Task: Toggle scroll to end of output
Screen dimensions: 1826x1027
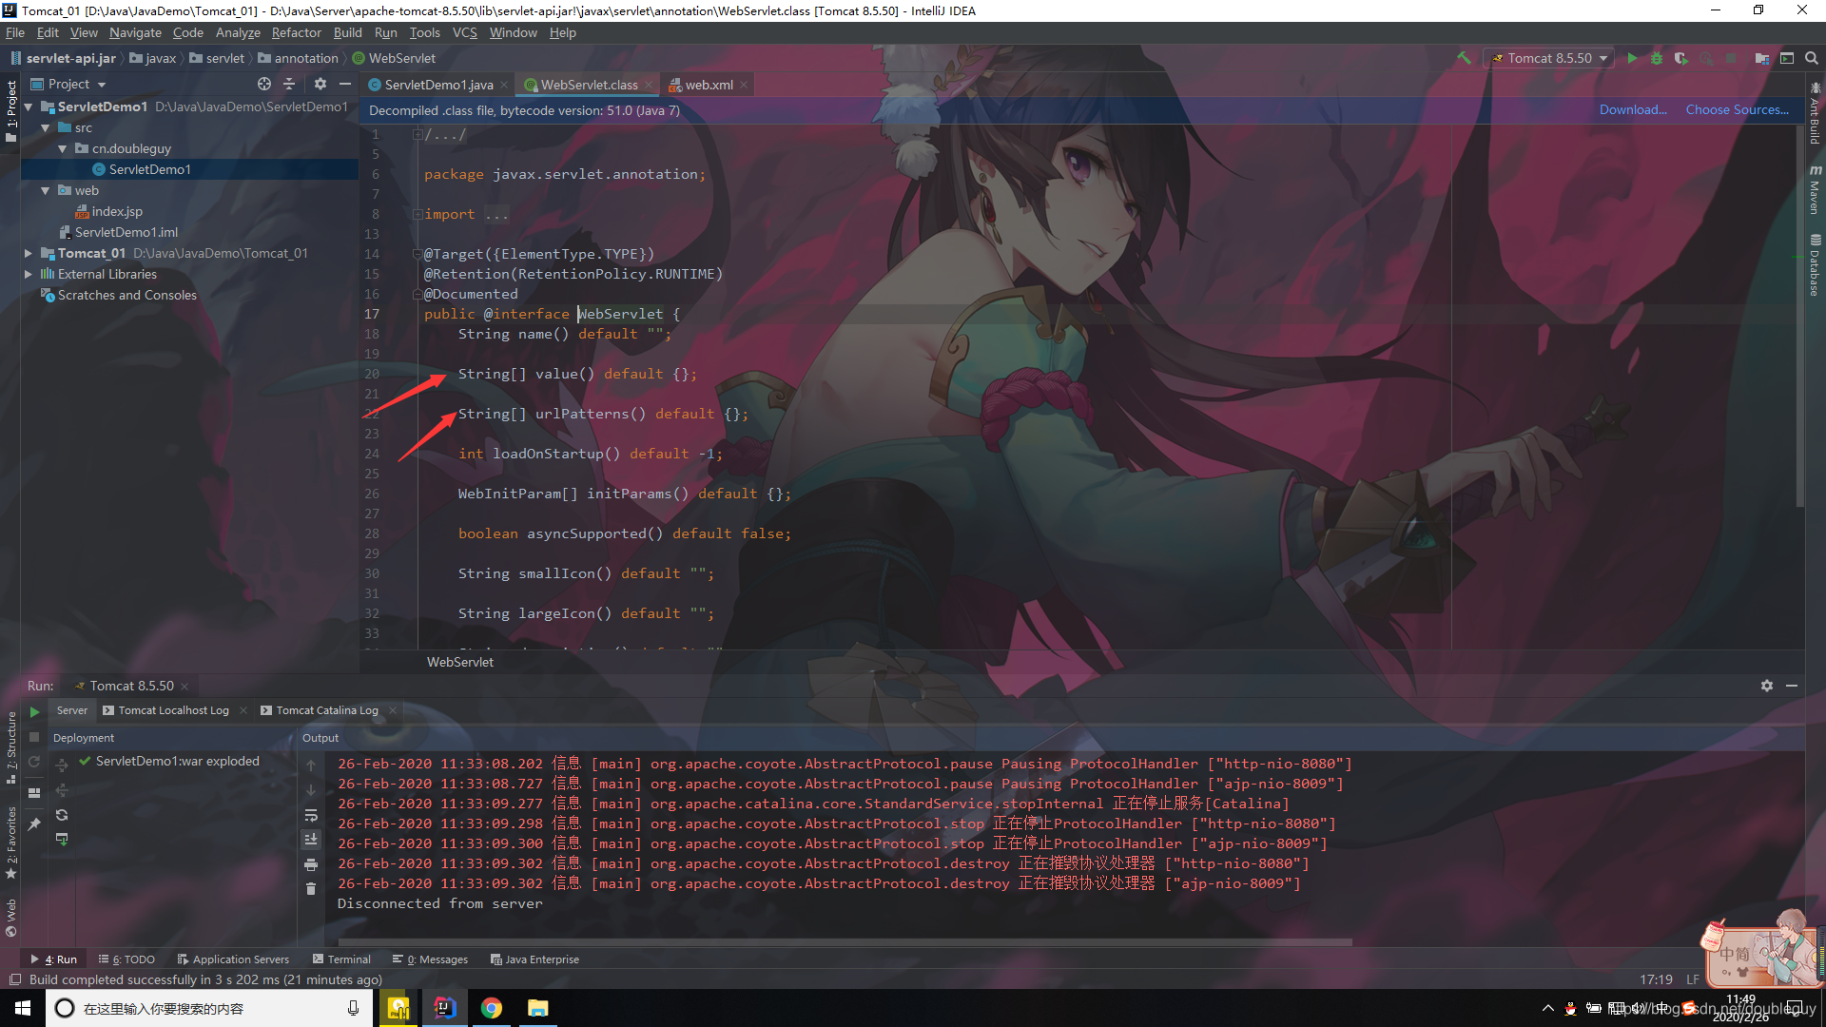Action: coord(311,840)
